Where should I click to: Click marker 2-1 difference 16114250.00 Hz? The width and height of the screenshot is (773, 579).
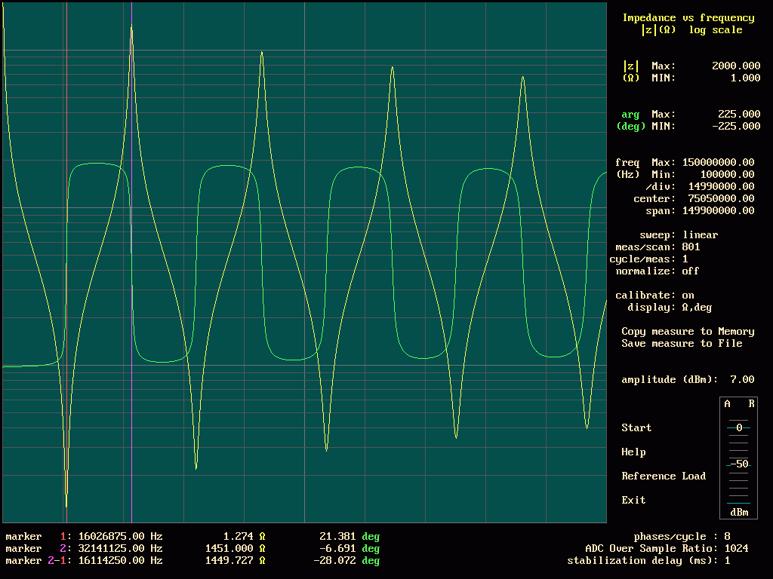pyautogui.click(x=120, y=561)
